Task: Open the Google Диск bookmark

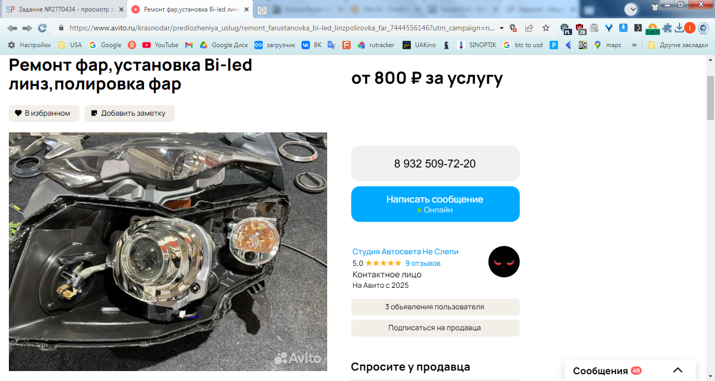Action: click(224, 45)
